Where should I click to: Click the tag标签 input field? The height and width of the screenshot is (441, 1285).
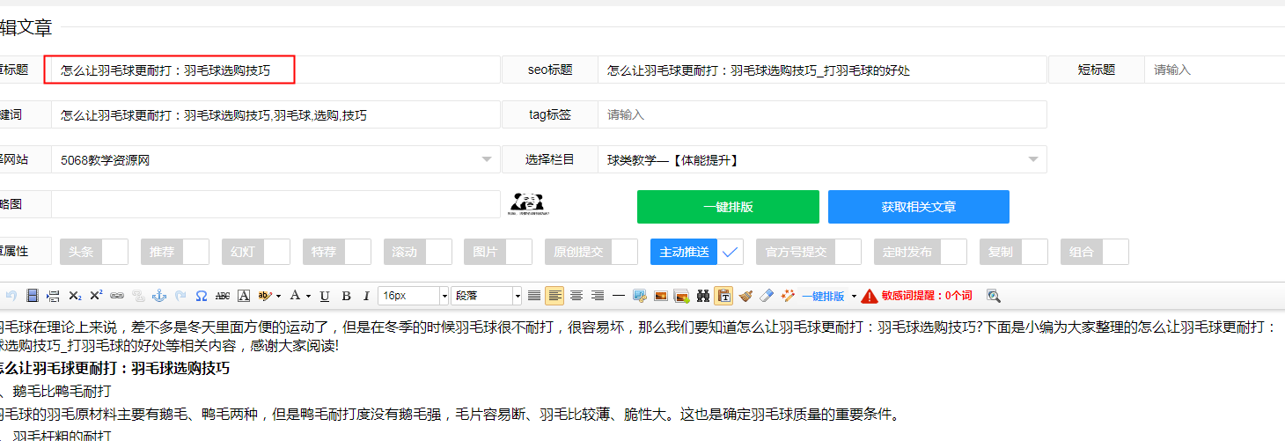point(822,114)
